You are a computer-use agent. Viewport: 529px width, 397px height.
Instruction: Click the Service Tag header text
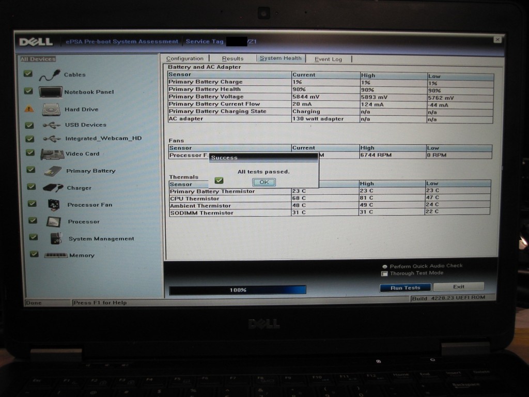205,41
